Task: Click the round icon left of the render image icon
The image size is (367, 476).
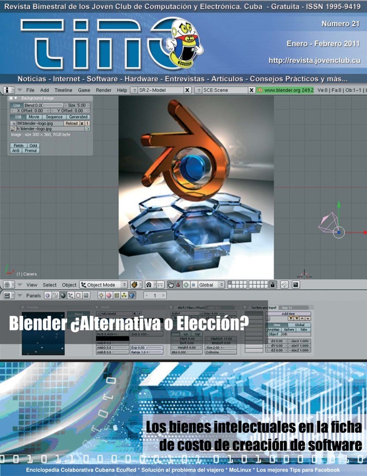Action: (284, 285)
